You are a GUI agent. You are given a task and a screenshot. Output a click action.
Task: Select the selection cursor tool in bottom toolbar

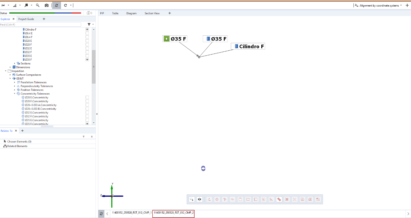point(192,199)
